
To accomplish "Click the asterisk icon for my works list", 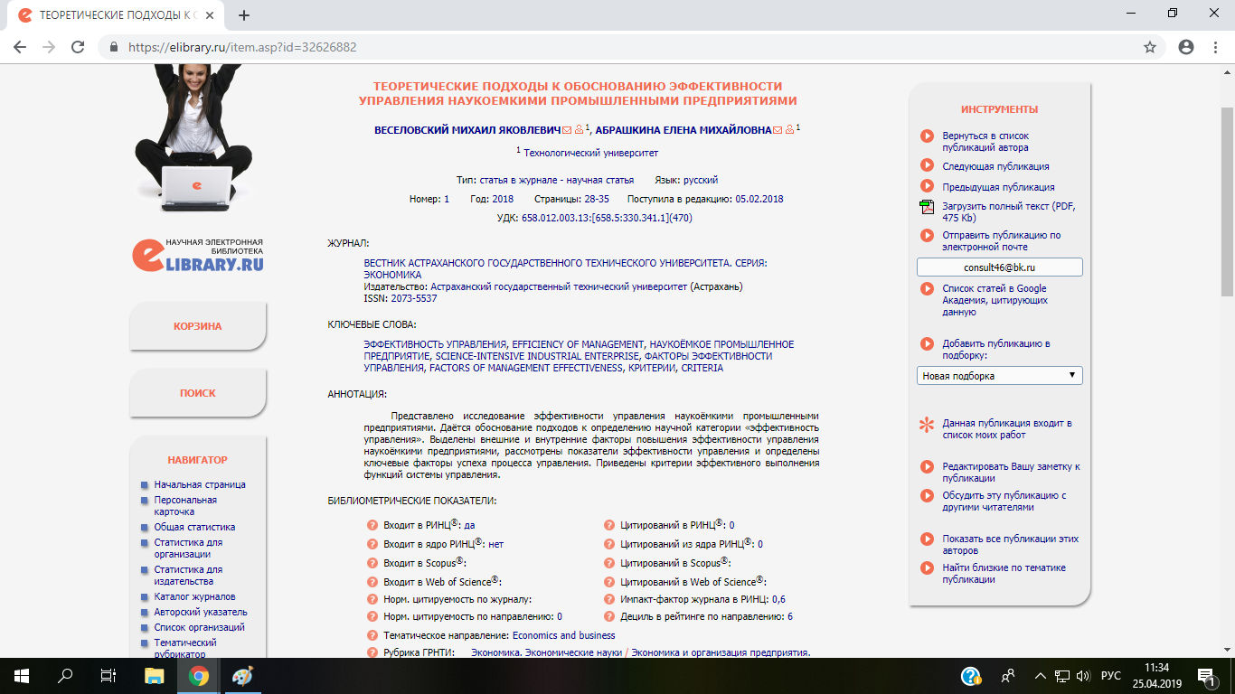I will click(x=927, y=425).
